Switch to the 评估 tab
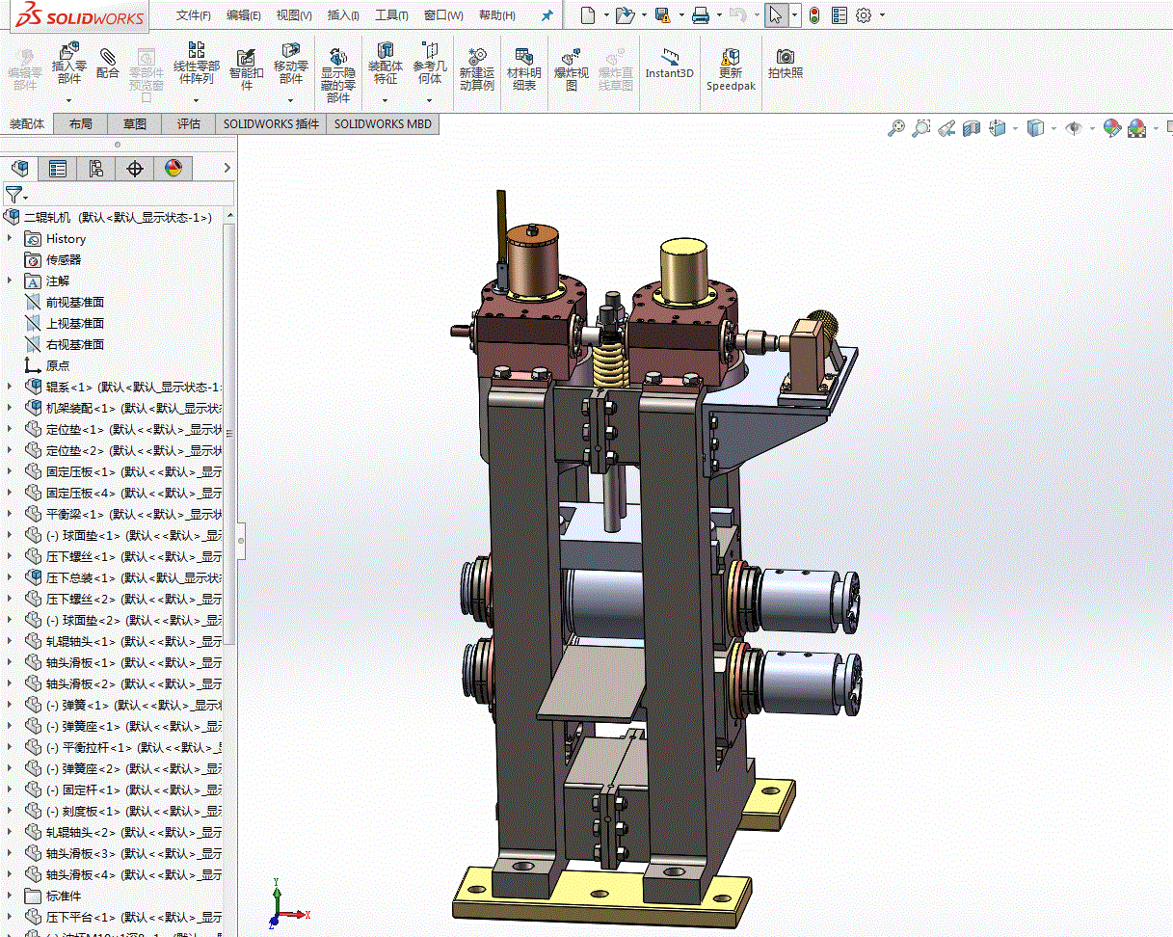The width and height of the screenshot is (1173, 937). coord(189,123)
